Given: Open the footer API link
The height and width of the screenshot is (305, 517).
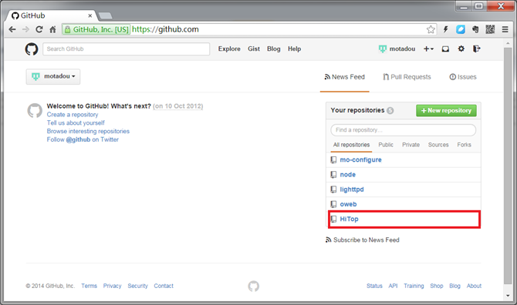Looking at the screenshot, I should (x=393, y=286).
